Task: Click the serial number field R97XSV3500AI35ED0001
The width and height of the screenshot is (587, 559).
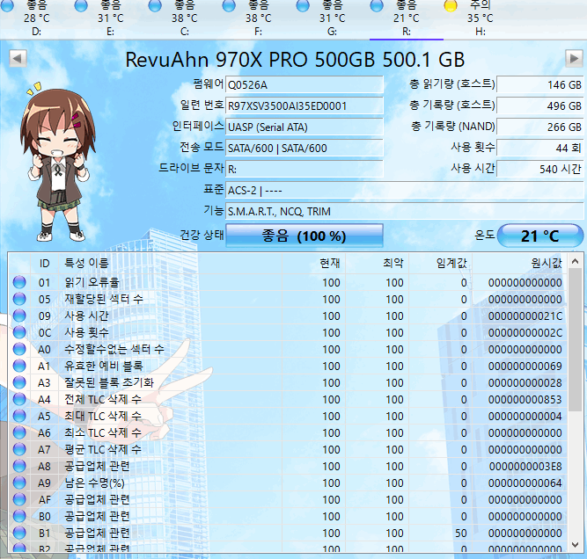Action: point(305,105)
